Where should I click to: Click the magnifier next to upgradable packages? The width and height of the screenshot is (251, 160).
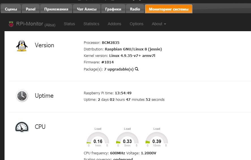click(x=137, y=69)
